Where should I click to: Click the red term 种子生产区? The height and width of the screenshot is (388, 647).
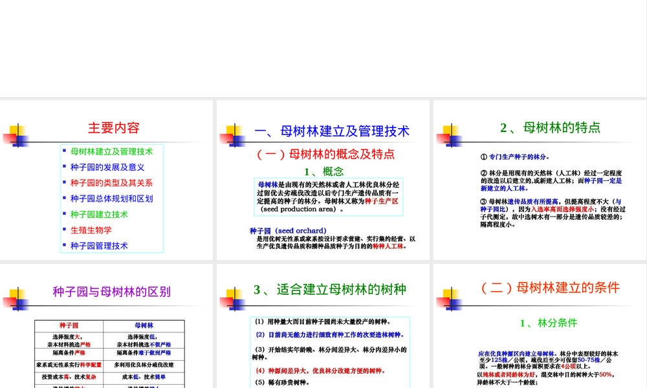tap(382, 201)
